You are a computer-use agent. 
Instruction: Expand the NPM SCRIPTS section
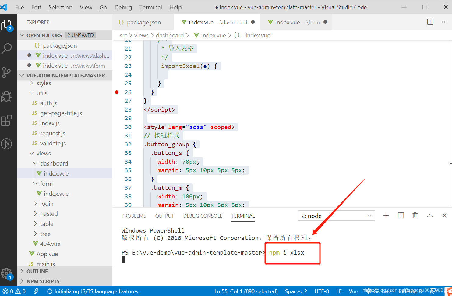(x=22, y=281)
